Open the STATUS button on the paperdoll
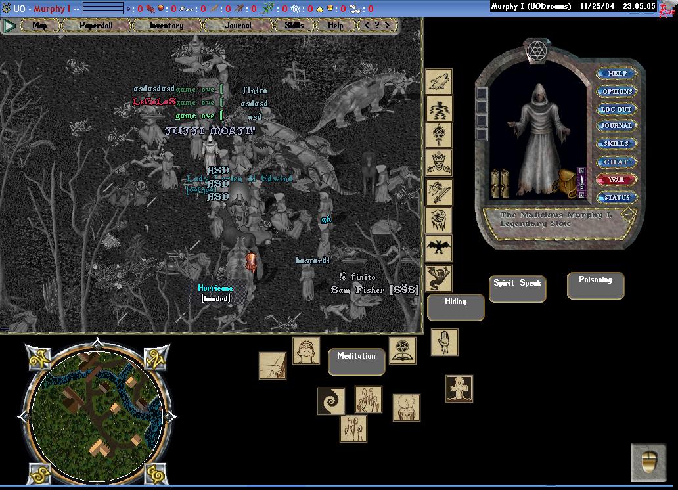Screen dimensions: 678x490 [617, 197]
